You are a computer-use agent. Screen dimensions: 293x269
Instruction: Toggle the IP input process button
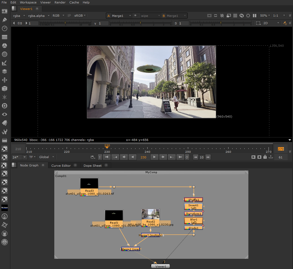[69, 16]
